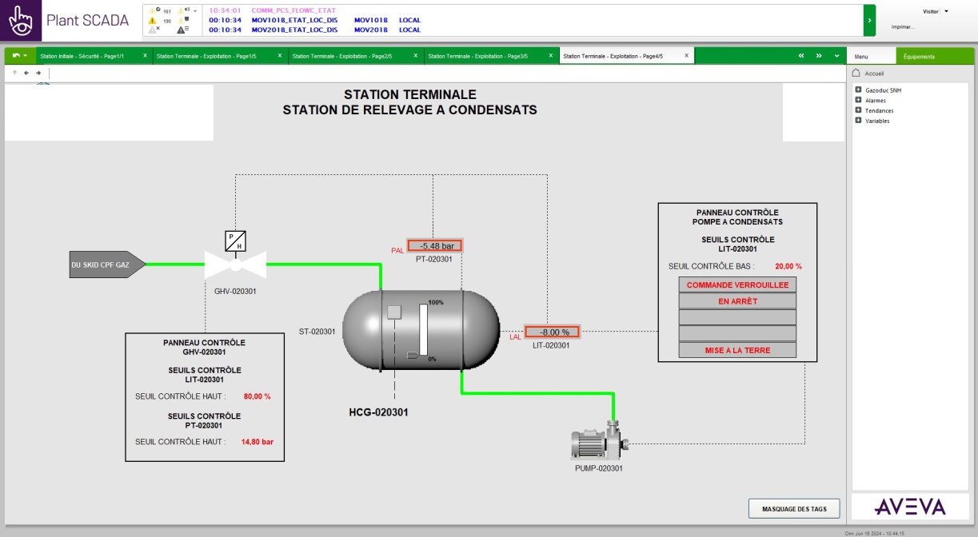Expand the alarm banner green arrow

869,20
